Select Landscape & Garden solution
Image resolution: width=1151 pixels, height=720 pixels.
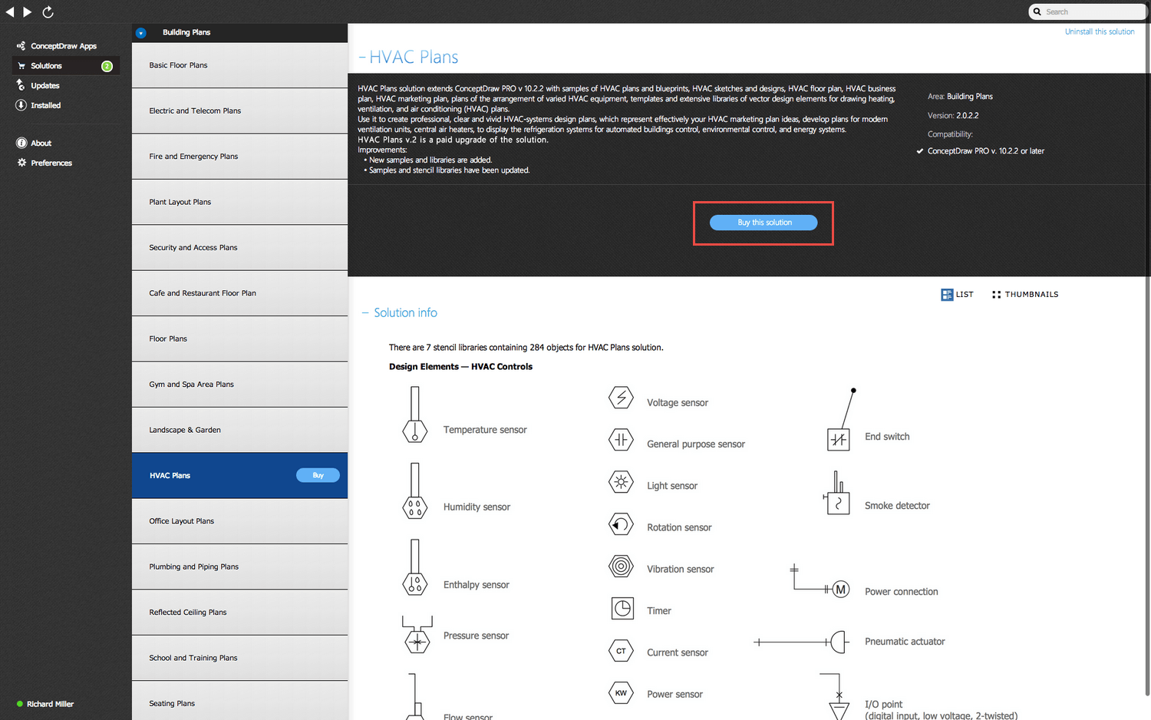pos(239,430)
